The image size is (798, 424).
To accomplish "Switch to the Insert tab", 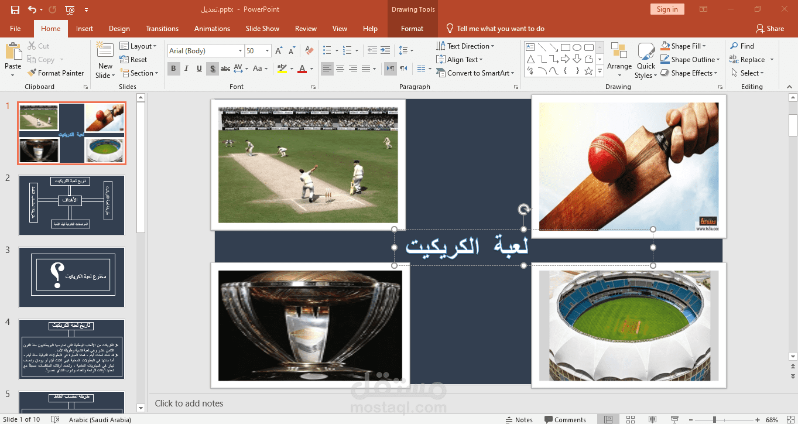I will pyautogui.click(x=84, y=29).
